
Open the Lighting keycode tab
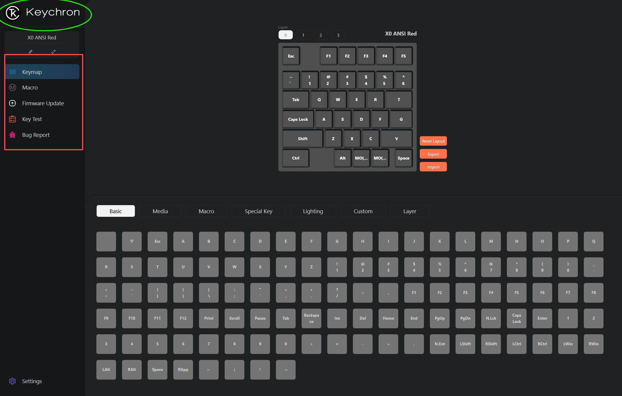313,211
